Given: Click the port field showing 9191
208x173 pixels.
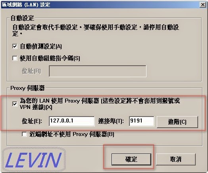Looking at the screenshot, I should 142,121.
